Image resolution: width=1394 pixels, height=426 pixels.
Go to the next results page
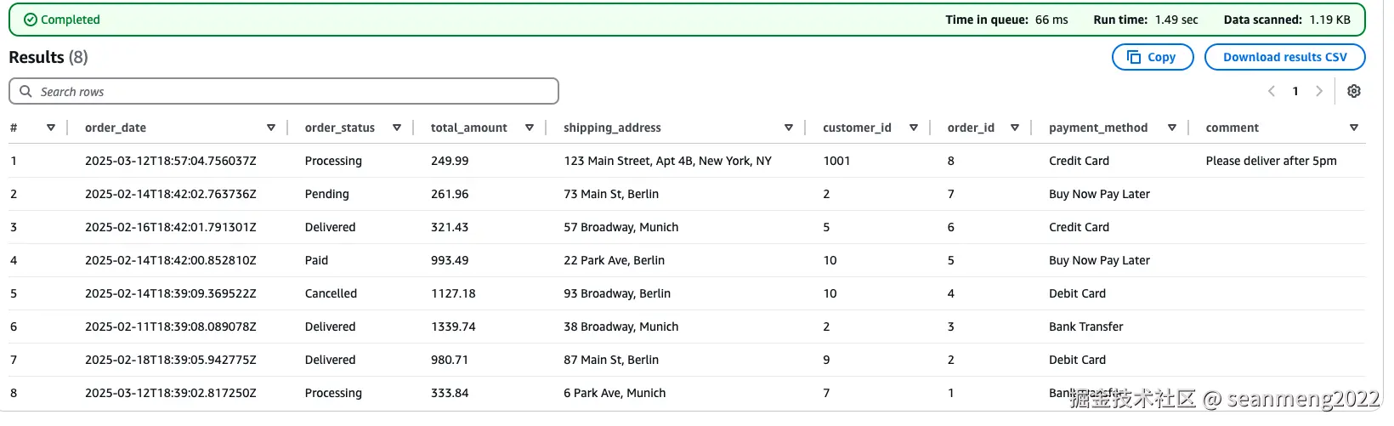pyautogui.click(x=1319, y=91)
